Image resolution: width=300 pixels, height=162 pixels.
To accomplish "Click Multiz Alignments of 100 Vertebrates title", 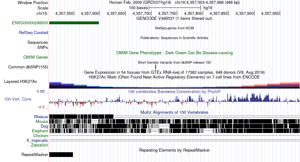I will pos(174,112).
